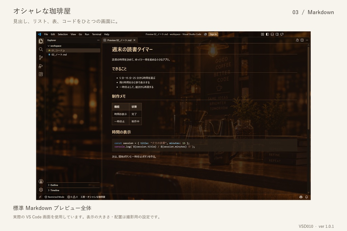Click the table cell 完了
Image resolution: width=347 pixels, height=231 pixels.
tap(136, 114)
